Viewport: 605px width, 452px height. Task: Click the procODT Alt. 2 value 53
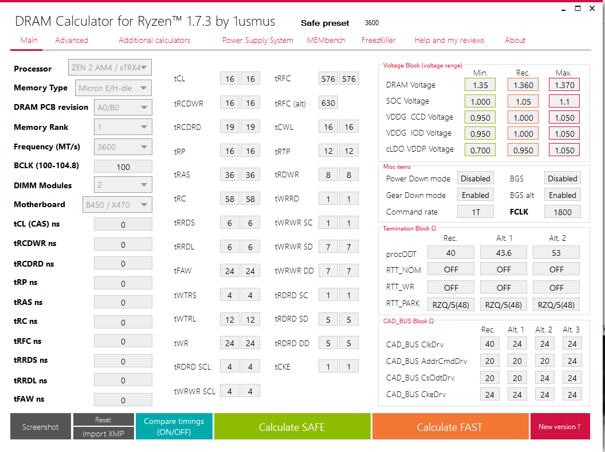coord(556,253)
